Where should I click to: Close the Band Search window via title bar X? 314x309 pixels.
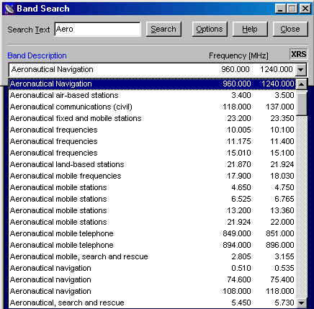[x=305, y=9]
